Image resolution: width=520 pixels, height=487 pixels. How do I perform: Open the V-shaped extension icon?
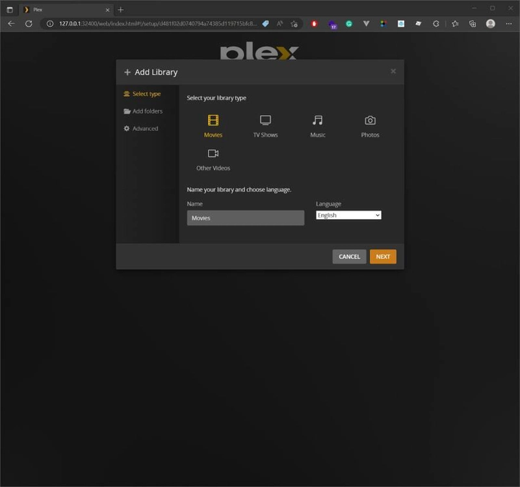[366, 23]
